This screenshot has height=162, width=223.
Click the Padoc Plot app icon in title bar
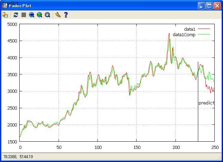point(4,6)
